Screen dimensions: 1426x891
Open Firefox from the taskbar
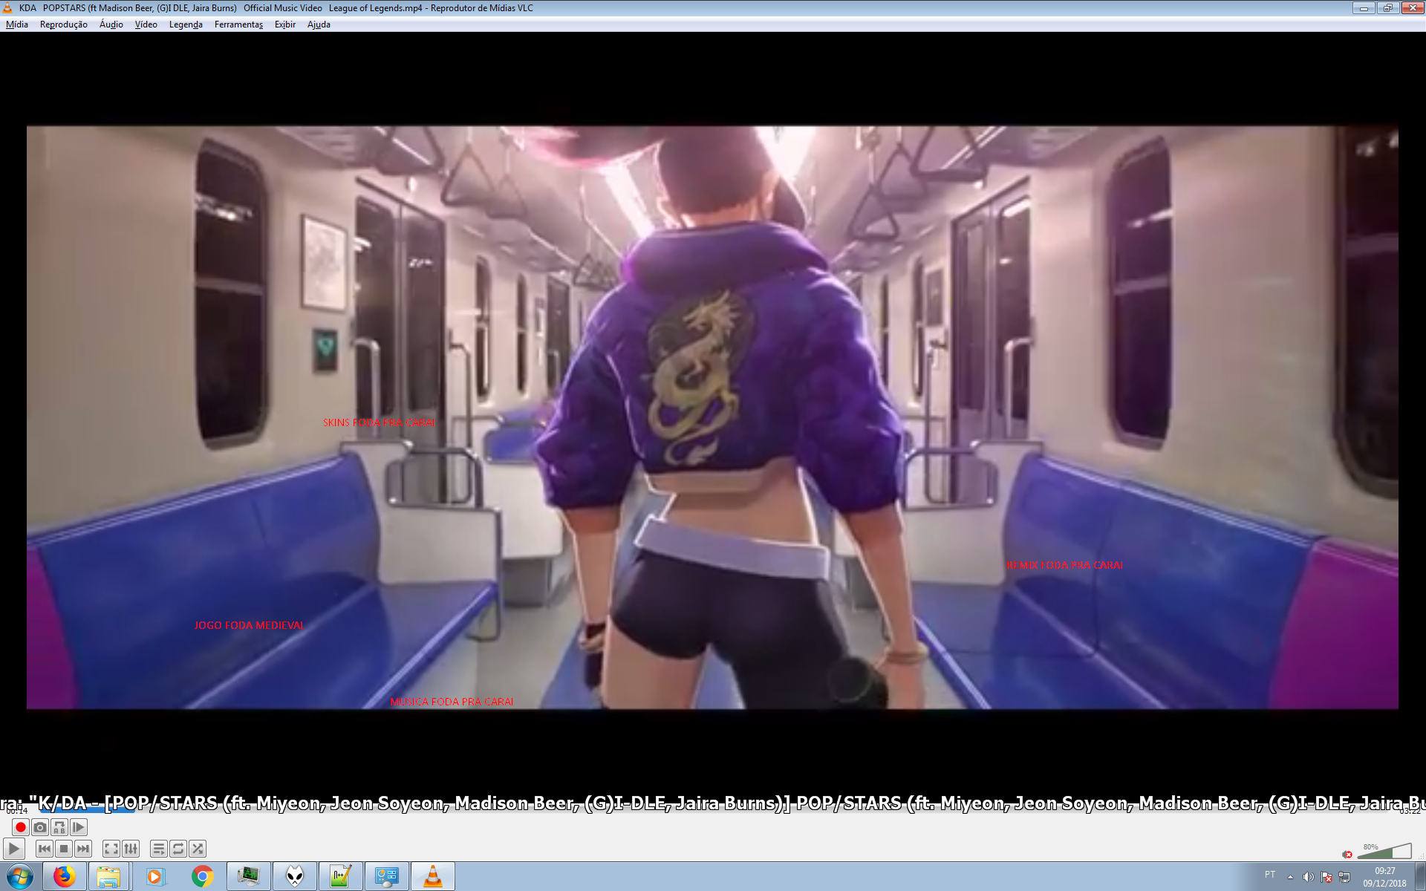tap(65, 877)
